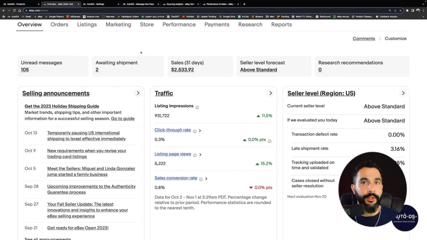This screenshot has width=427, height=240.
Task: Reload the page
Action: click(14, 11)
